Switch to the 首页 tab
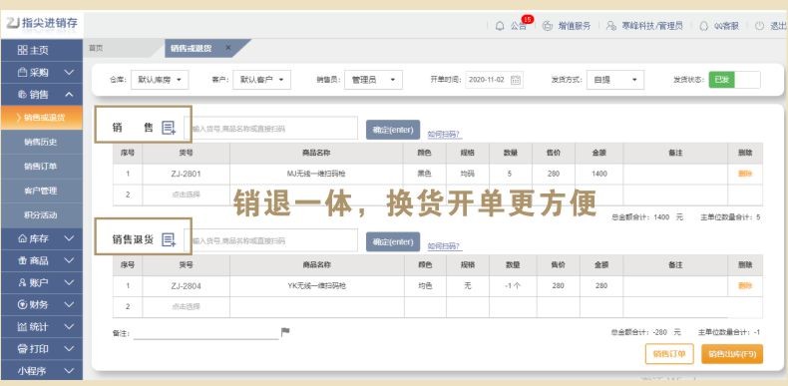Viewport: 788px width, 386px height. 96,48
